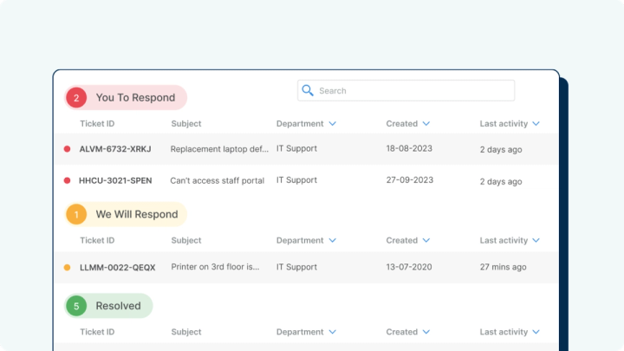Expand Department chevron in We Will Respond section

[x=333, y=240]
